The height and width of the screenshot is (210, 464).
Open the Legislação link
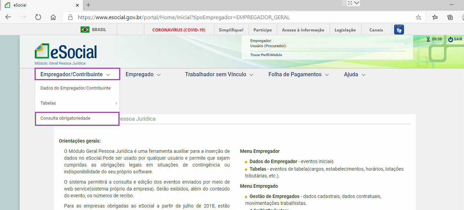345,30
